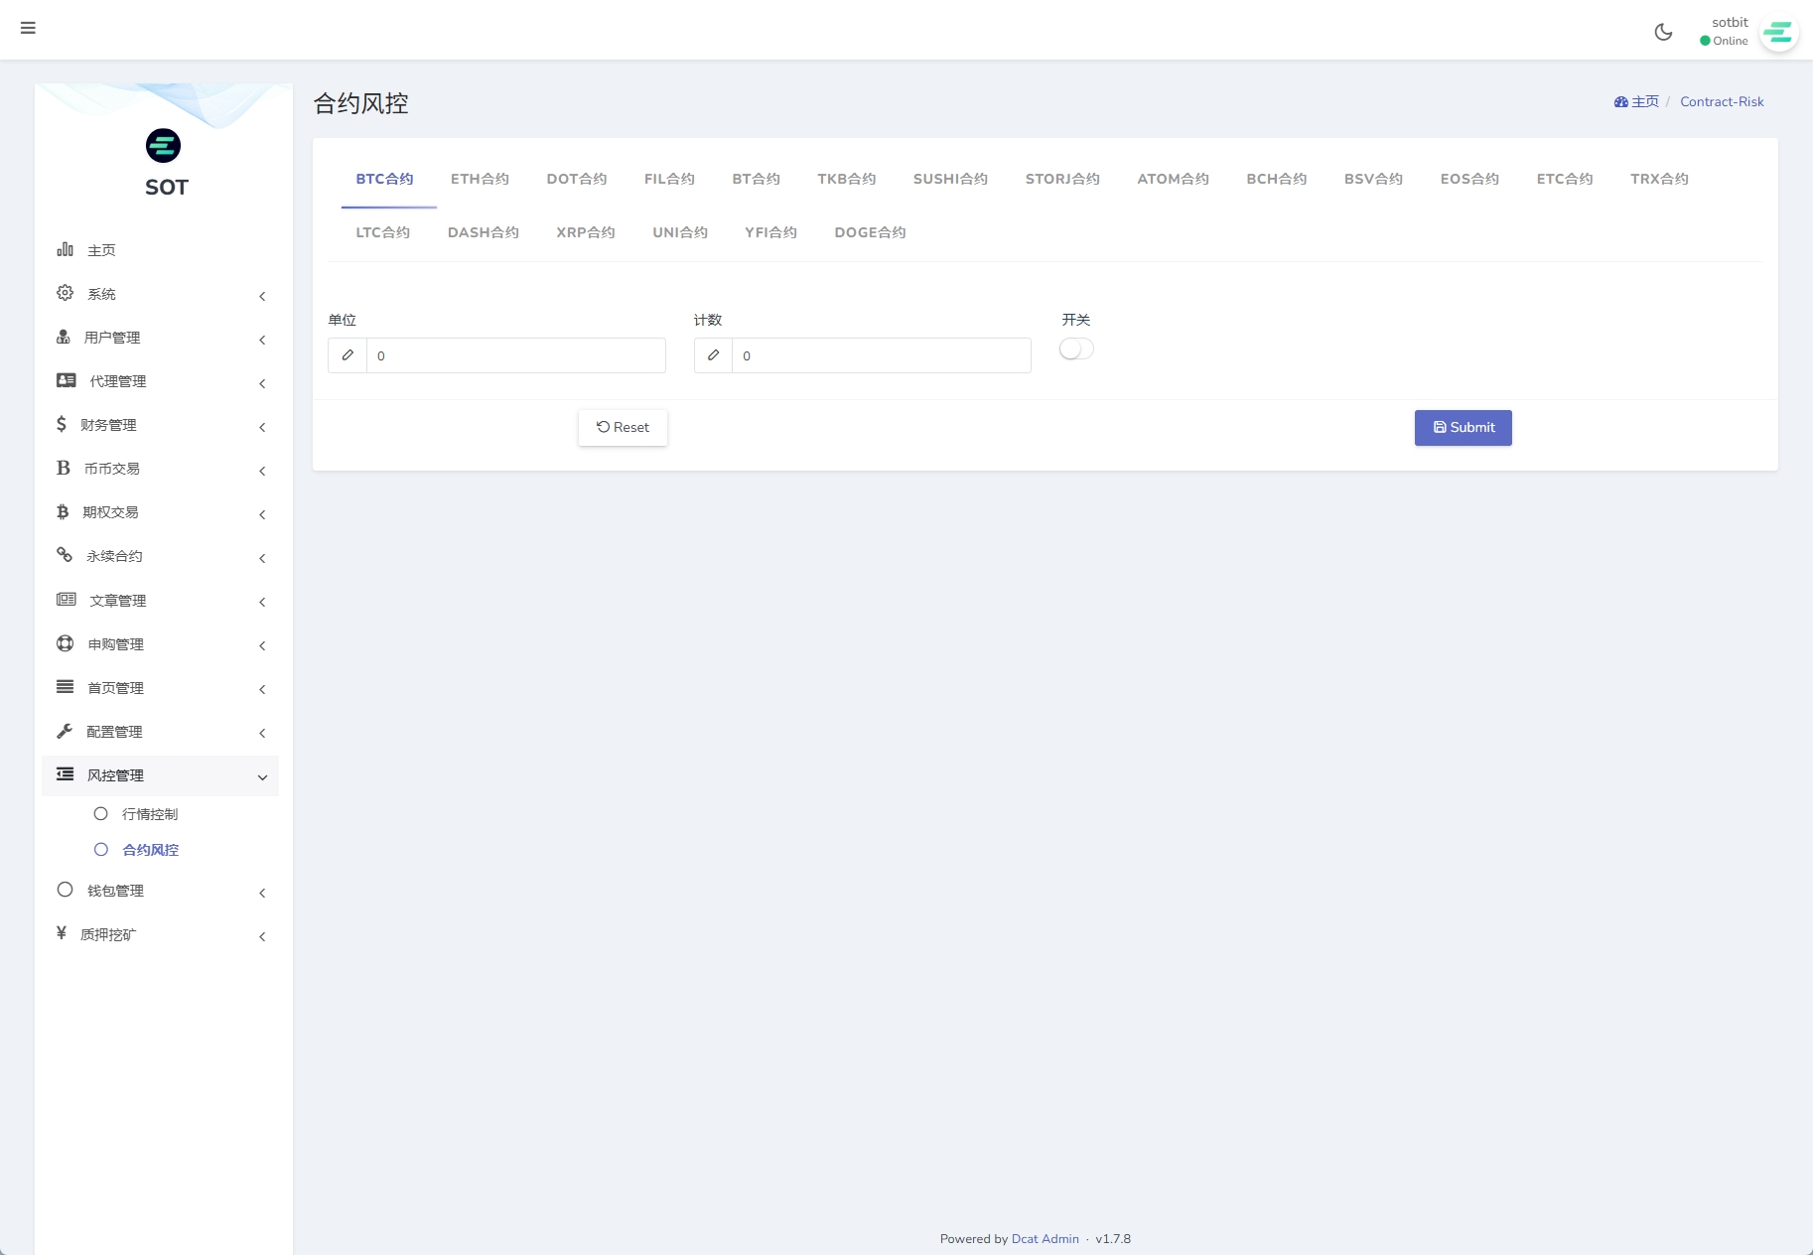Open the DOGE合约 tab
This screenshot has height=1255, width=1813.
tap(870, 232)
